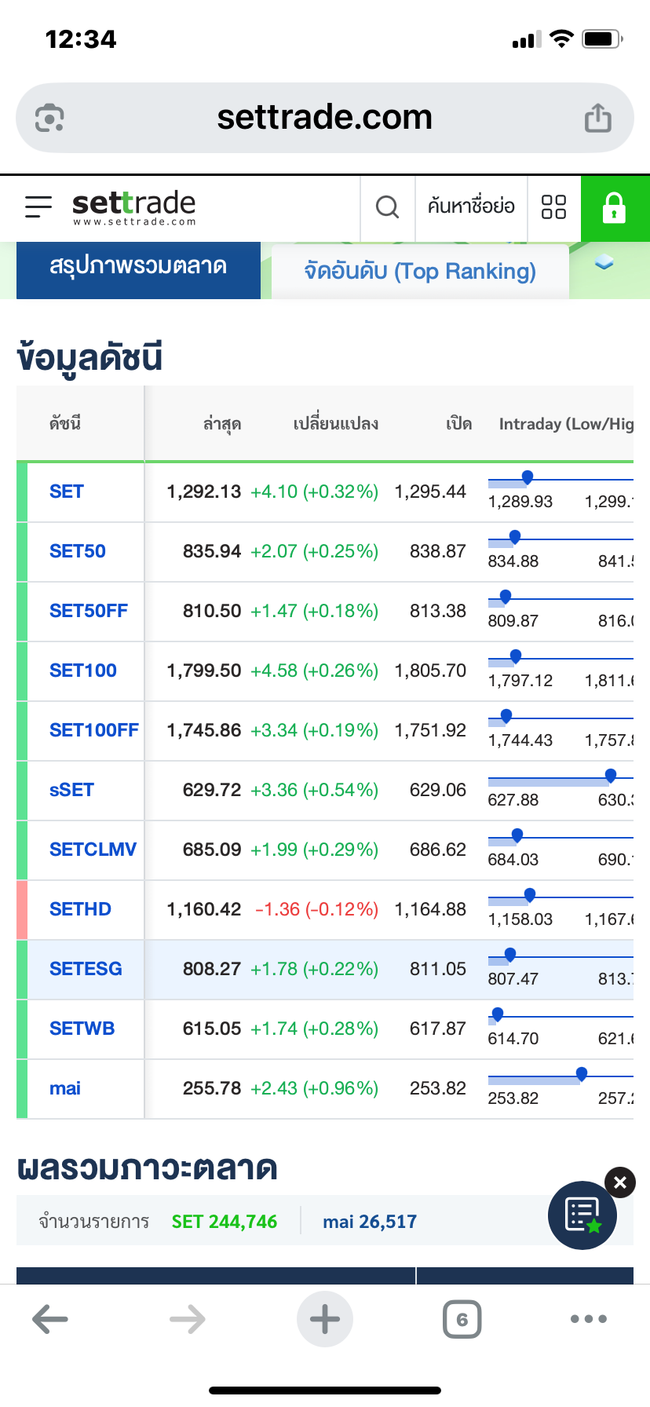Switch to the Top Ranking tab

pos(420,272)
